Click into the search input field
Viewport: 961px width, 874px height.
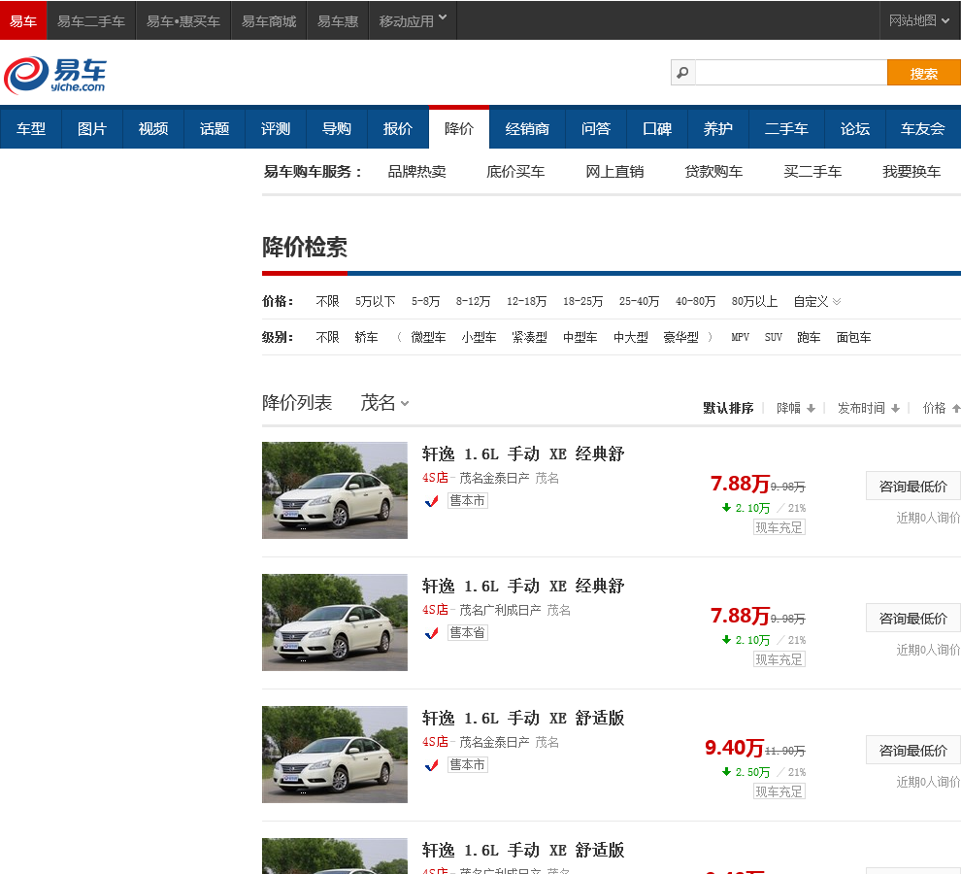pyautogui.click(x=790, y=73)
